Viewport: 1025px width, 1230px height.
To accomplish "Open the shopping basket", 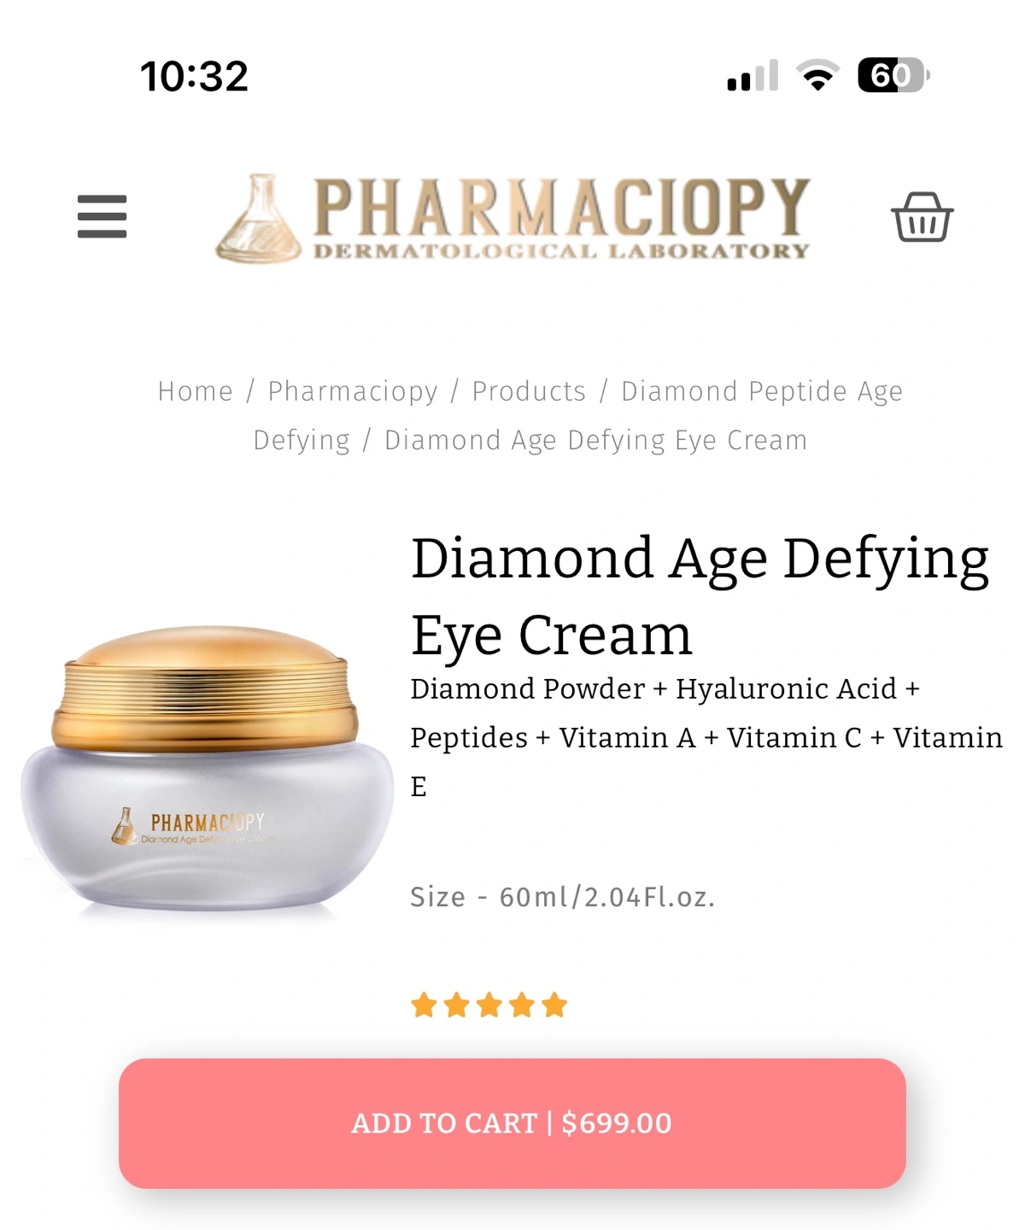I will click(922, 217).
